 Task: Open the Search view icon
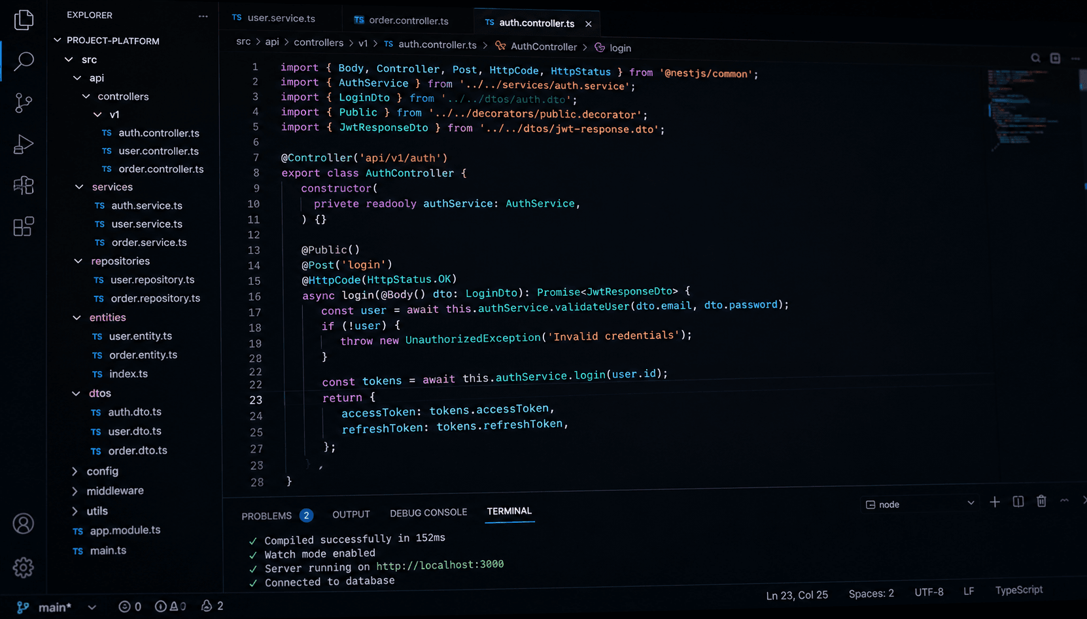tap(24, 61)
